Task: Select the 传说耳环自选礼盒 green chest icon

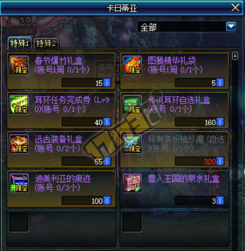Action: 132,104
